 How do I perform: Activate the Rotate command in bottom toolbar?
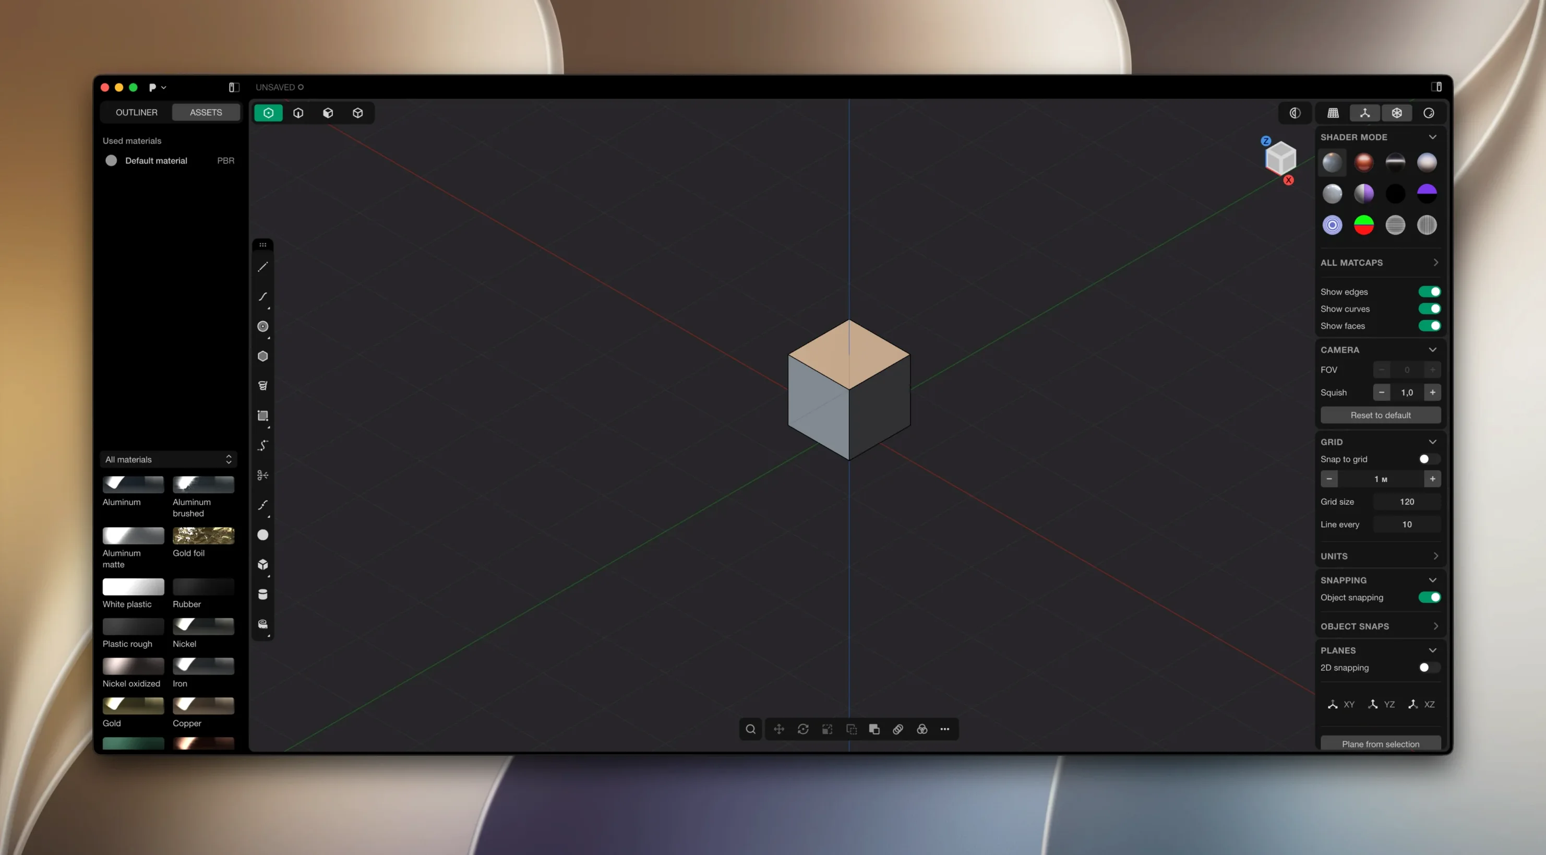[803, 730]
